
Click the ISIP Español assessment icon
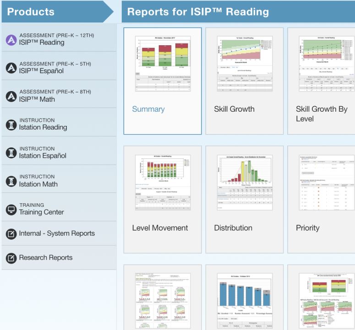pyautogui.click(x=11, y=68)
